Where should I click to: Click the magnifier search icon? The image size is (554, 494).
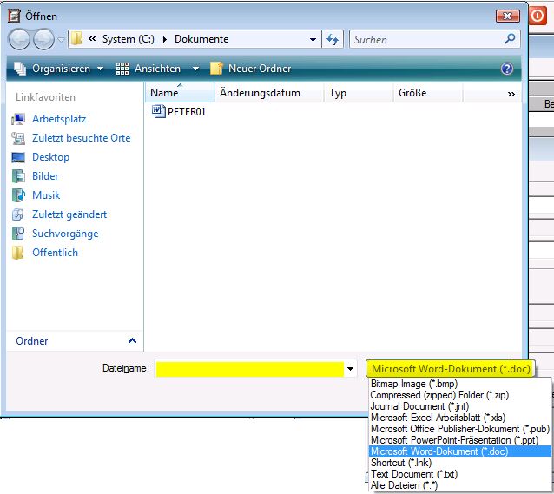pos(510,39)
